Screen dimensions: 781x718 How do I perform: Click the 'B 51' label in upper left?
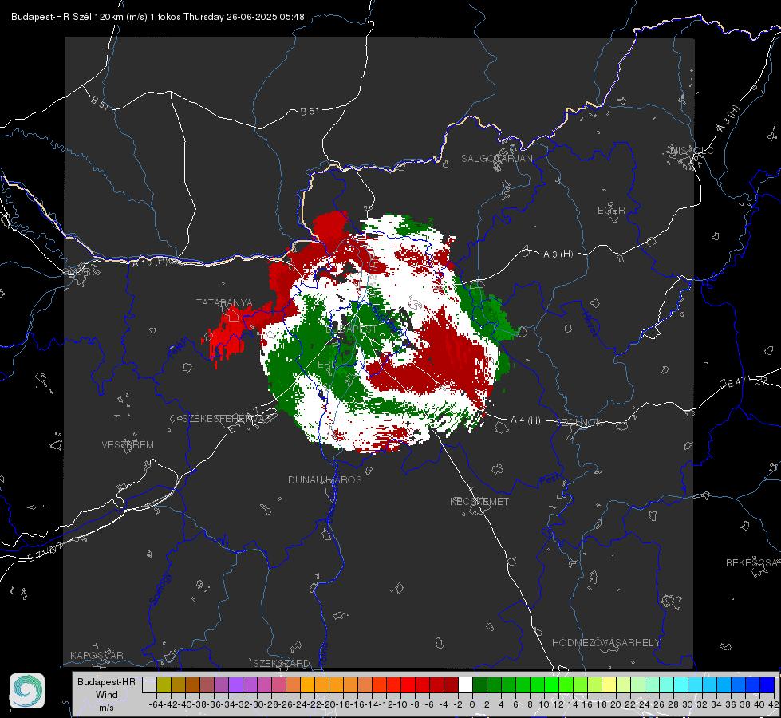[100, 102]
